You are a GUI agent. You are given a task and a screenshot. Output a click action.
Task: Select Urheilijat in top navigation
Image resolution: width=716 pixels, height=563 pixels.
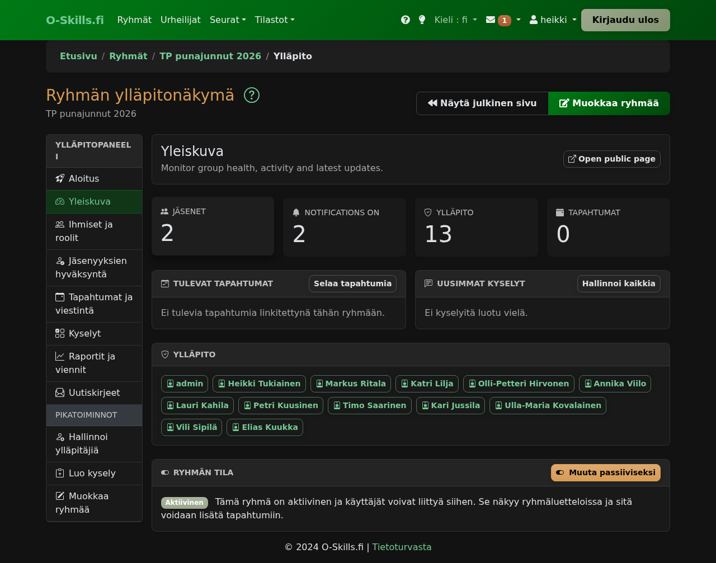point(180,20)
